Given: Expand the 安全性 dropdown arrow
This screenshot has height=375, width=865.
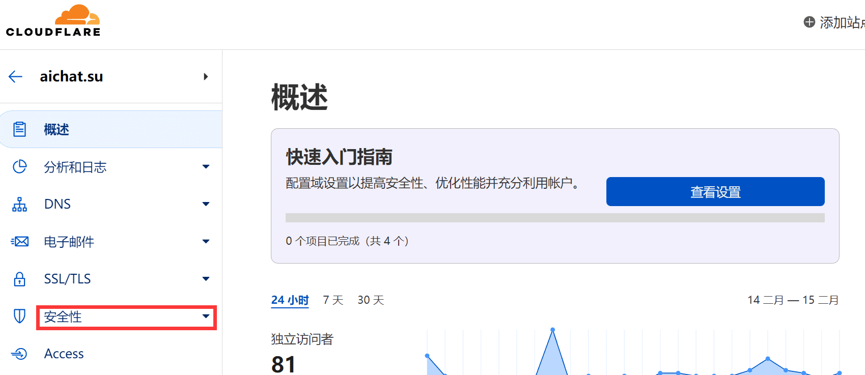Looking at the screenshot, I should [206, 316].
